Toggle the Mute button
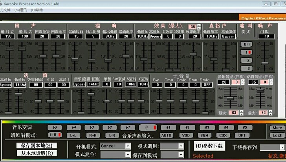Screen dimensions: 286x162 click(277, 127)
